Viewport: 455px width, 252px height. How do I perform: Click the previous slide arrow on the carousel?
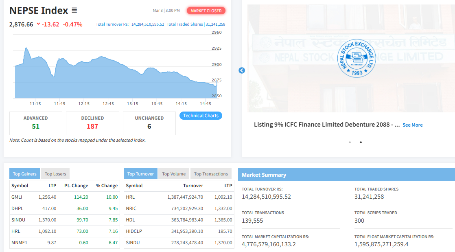coord(242,70)
